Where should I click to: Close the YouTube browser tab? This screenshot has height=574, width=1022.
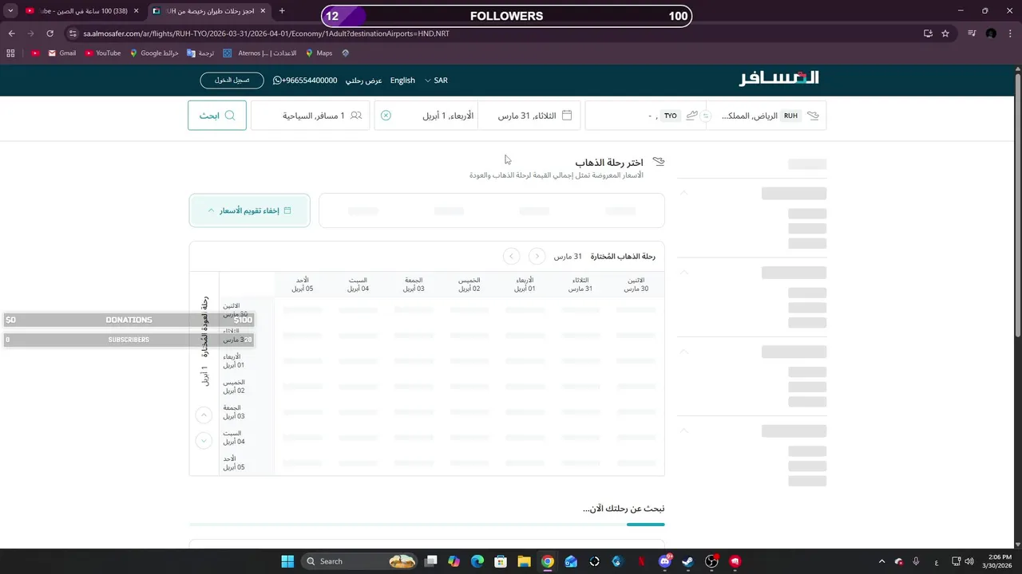(137, 11)
